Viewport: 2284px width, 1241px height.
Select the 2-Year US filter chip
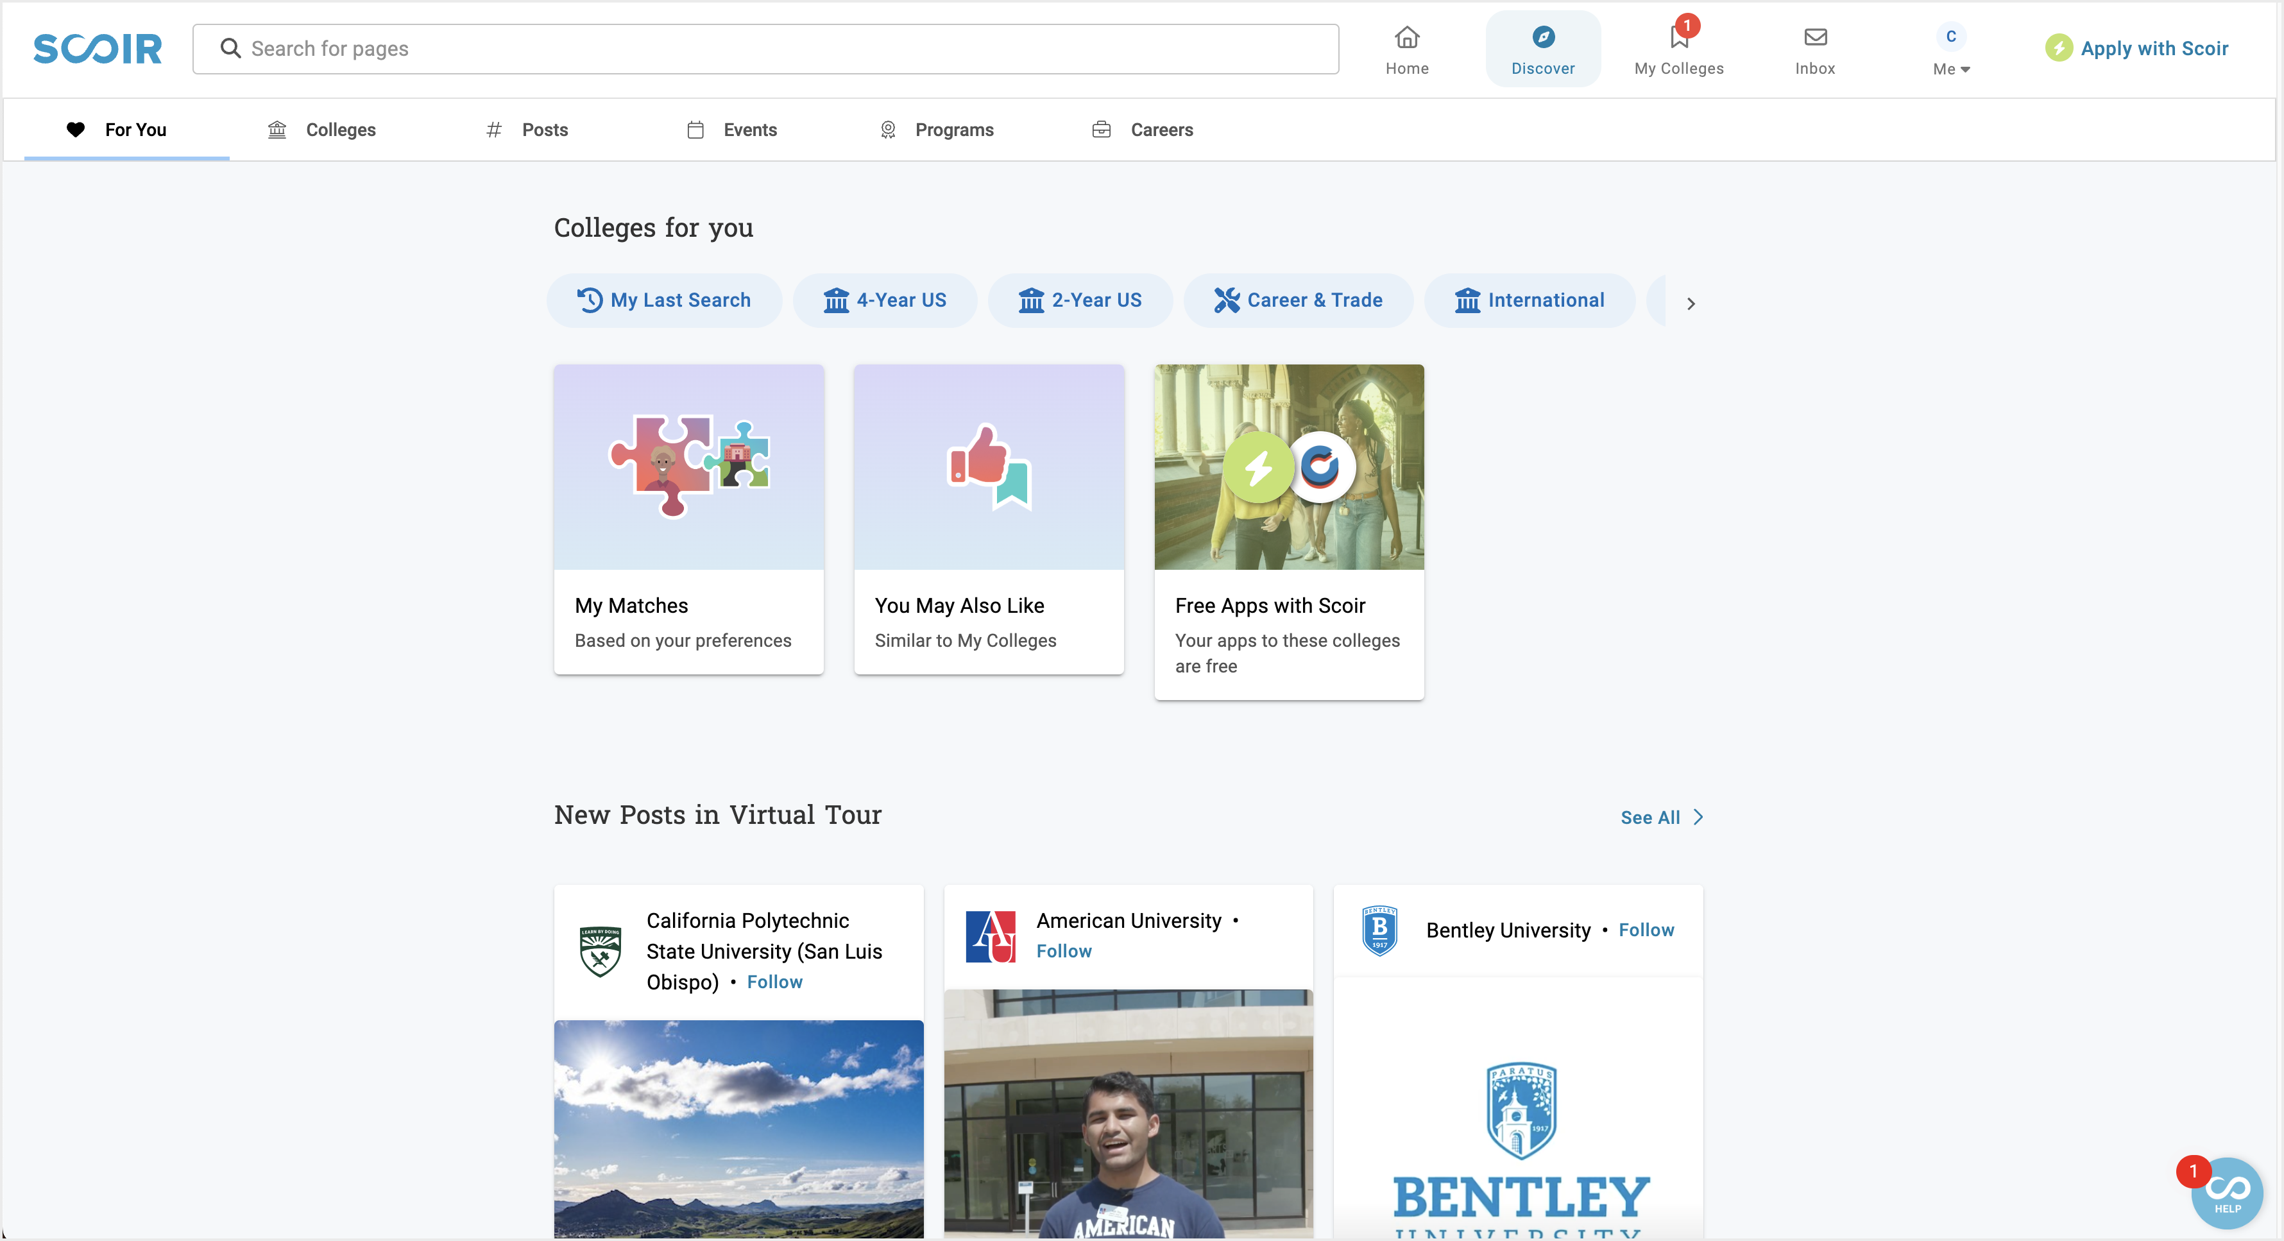1080,300
